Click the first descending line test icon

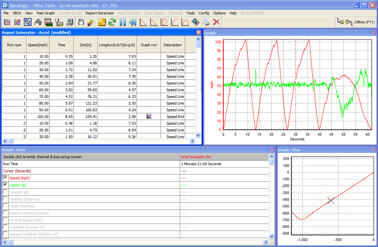143,22
